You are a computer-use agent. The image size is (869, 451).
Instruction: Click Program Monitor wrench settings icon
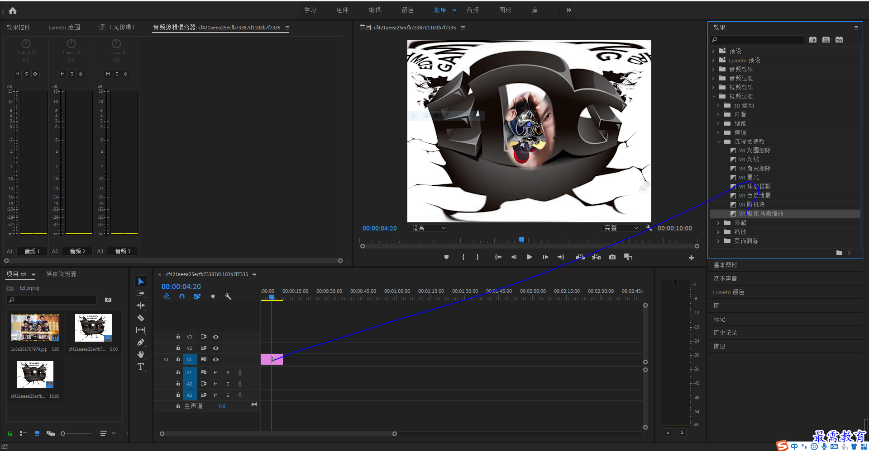649,228
